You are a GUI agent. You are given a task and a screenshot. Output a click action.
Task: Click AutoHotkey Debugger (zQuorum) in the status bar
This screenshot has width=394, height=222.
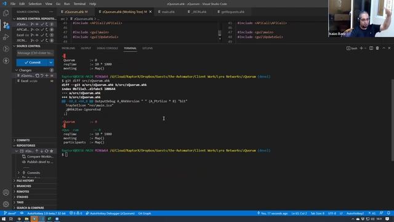(110, 213)
